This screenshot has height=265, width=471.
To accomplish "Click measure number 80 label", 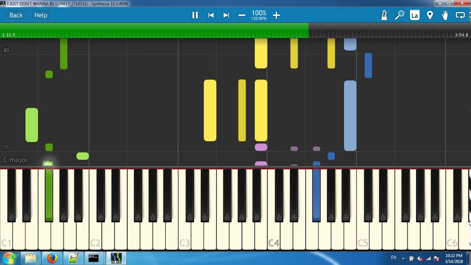I will click(x=6, y=50).
